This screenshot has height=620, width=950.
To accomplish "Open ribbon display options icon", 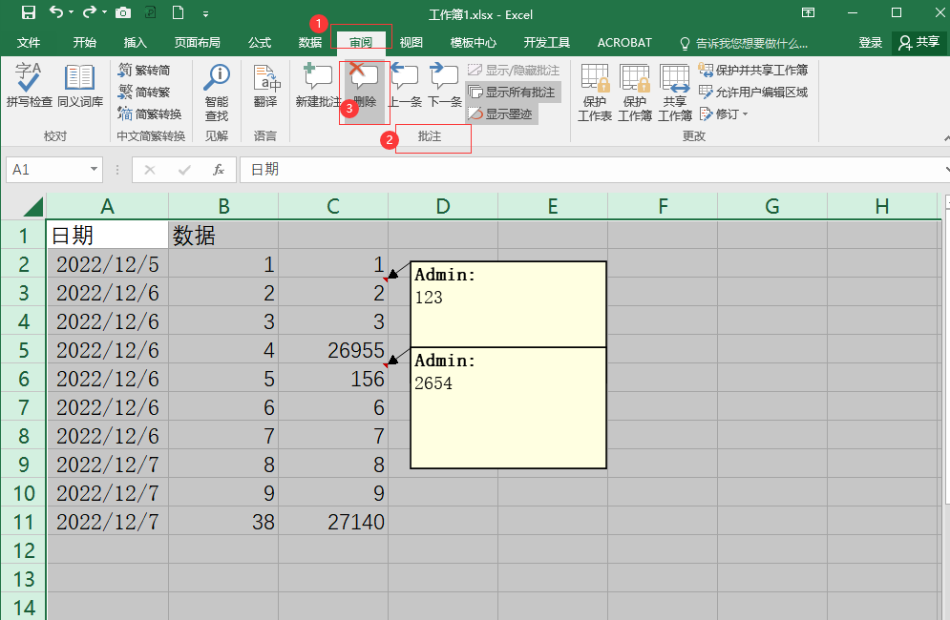I will (x=808, y=12).
